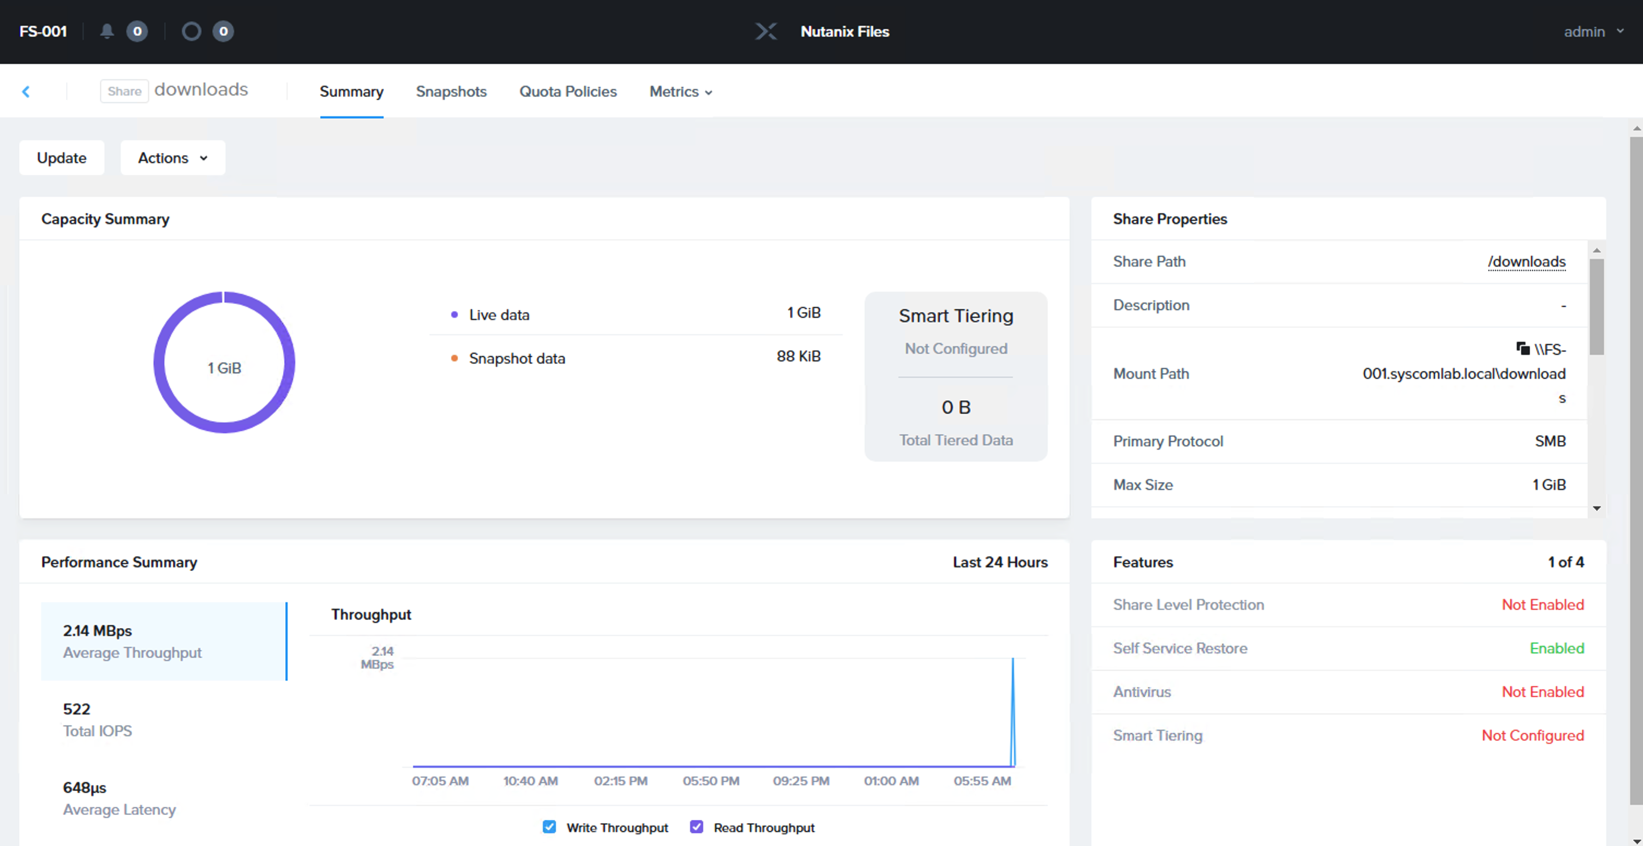
Task: Select the Total IOPS metric
Action: tap(164, 720)
